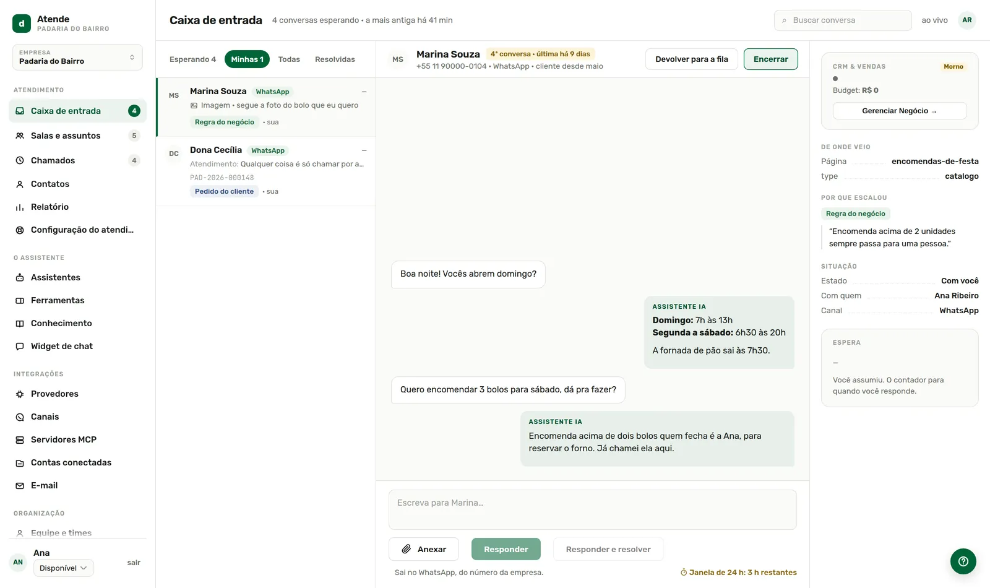This screenshot has height=588, width=990.
Task: Click Devolver para a fila button
Action: pos(692,59)
